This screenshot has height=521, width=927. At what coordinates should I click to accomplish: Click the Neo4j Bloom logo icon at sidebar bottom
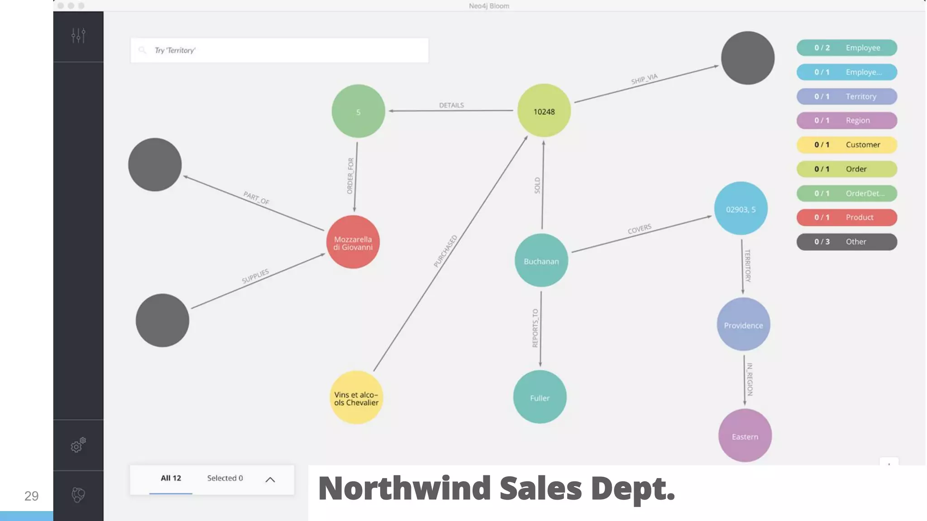coord(78,495)
